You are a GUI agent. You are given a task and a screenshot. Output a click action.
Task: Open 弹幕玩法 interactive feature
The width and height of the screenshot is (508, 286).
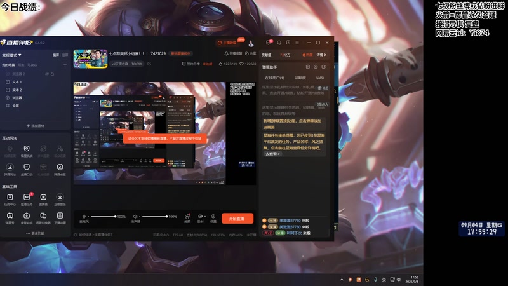tap(10, 170)
